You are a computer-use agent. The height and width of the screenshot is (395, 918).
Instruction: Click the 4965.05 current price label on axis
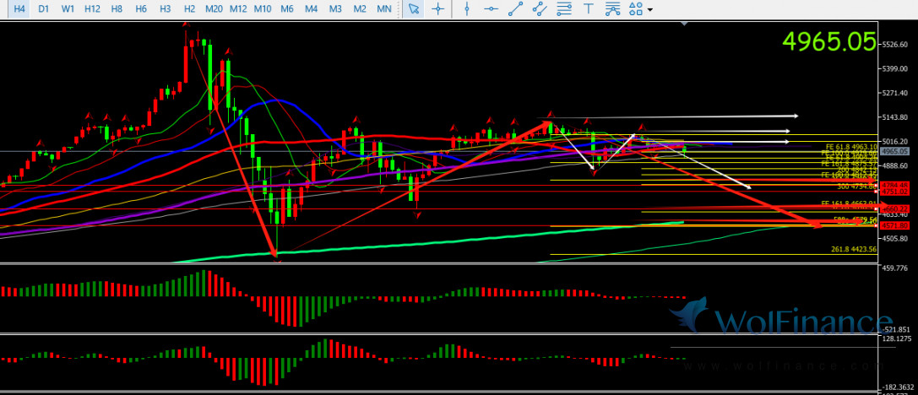click(x=894, y=151)
